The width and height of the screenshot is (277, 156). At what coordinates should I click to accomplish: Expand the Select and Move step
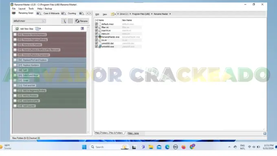(x=28, y=75)
